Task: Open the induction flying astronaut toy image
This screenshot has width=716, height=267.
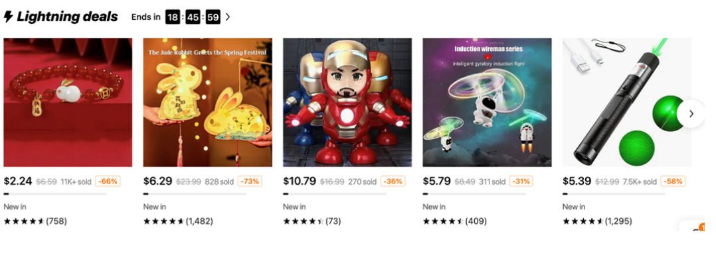Action: (488, 102)
